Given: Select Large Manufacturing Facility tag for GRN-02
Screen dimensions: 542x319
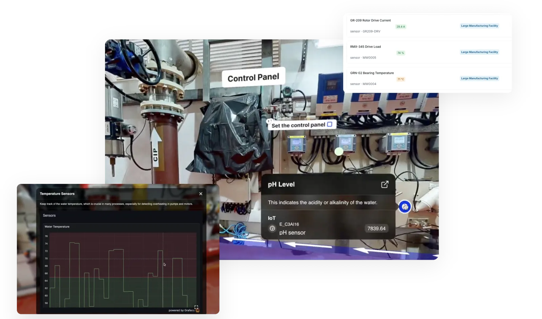Looking at the screenshot, I should (479, 79).
